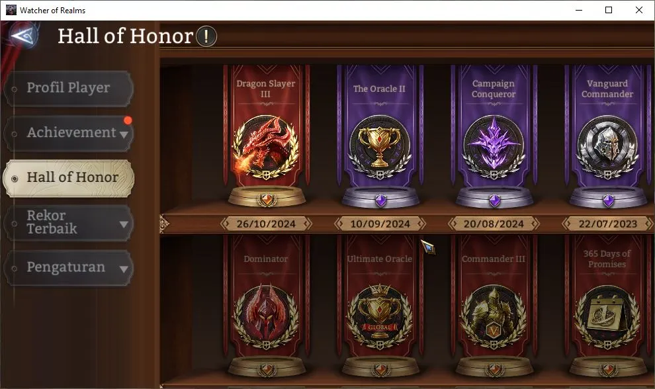Click the 10/09/2024 date plaque
This screenshot has height=389, width=655.
click(x=380, y=224)
